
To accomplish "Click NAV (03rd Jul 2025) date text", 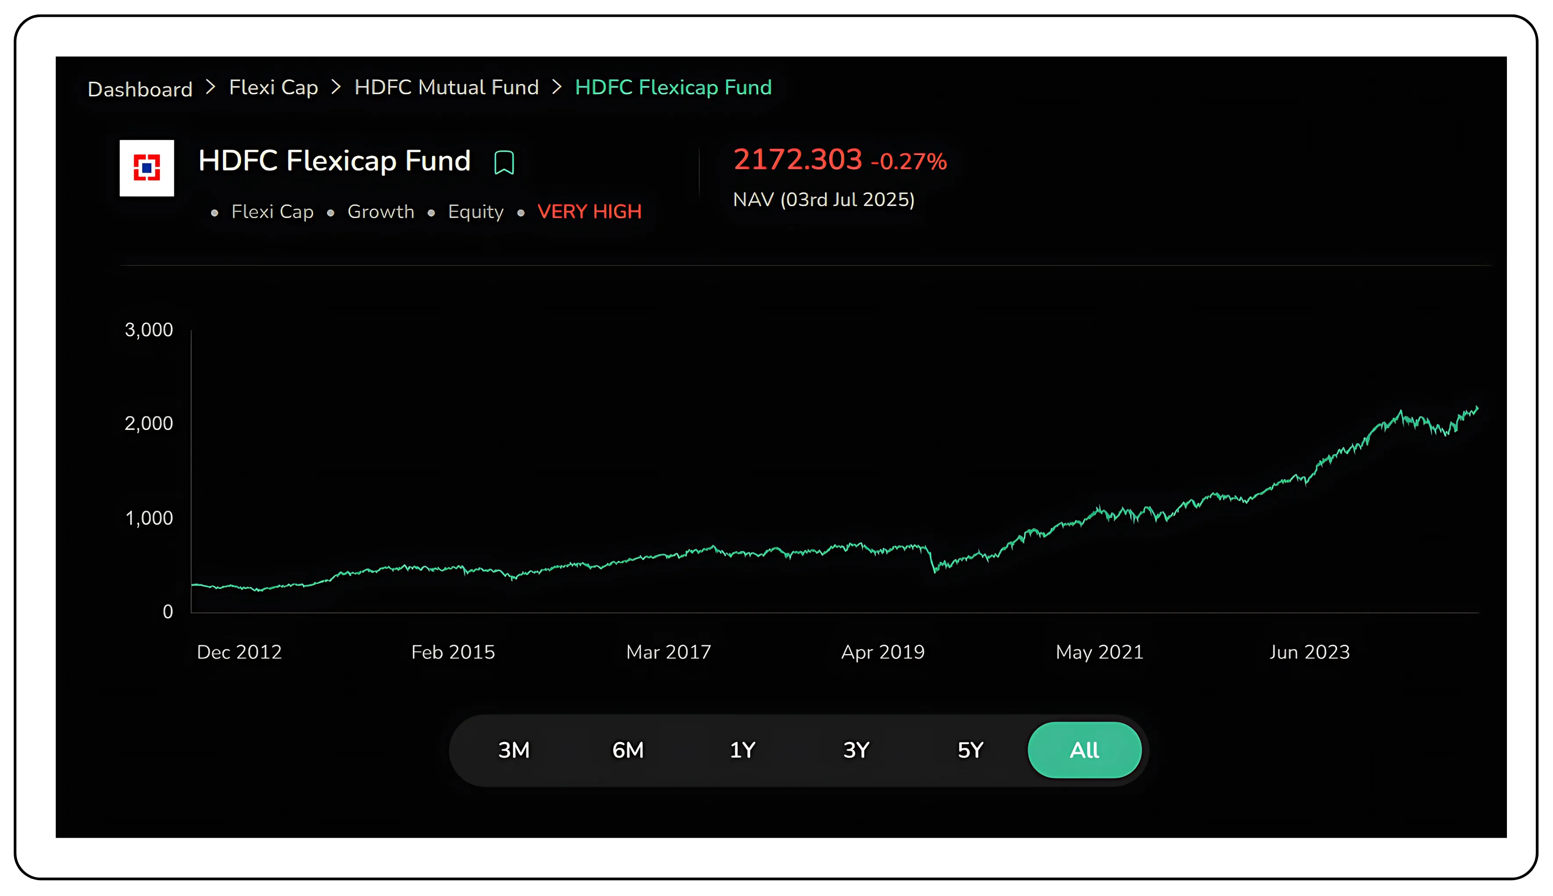I will (823, 200).
